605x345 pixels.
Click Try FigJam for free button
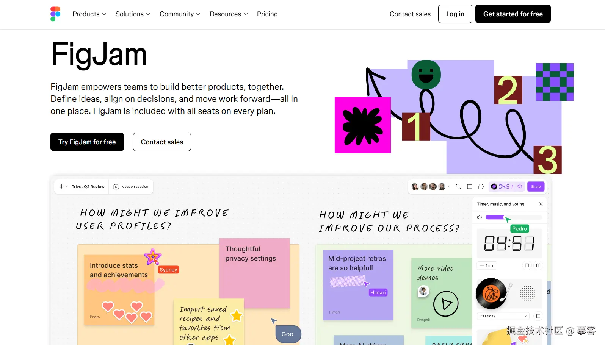87,142
